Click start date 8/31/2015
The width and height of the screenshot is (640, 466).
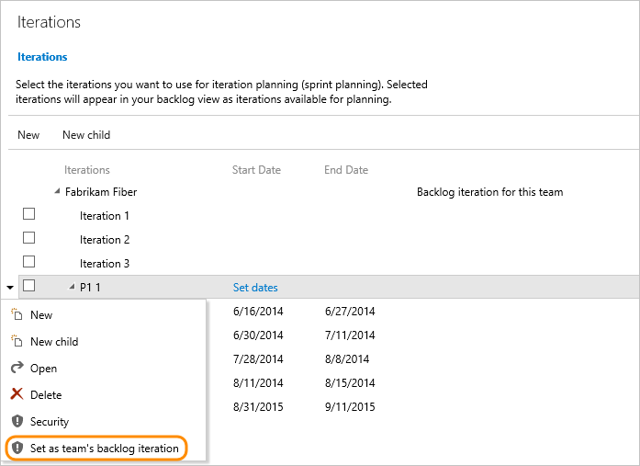pyautogui.click(x=258, y=407)
